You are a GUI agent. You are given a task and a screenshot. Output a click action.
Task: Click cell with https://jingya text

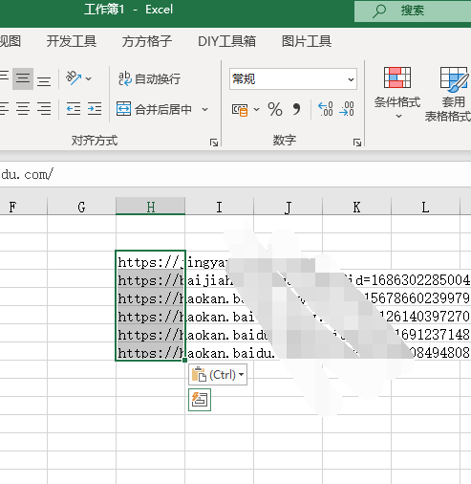tap(150, 260)
